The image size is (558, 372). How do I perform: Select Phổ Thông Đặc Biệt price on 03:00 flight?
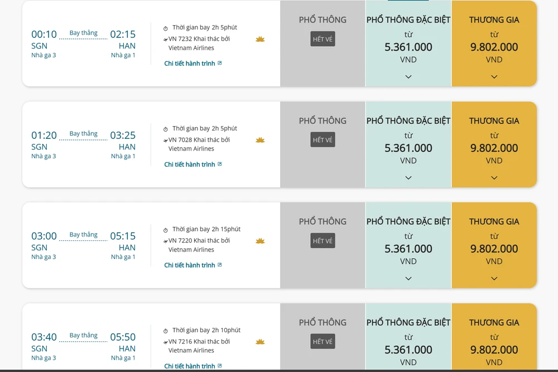point(408,249)
